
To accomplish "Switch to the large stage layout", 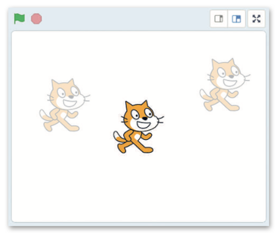I will [236, 19].
